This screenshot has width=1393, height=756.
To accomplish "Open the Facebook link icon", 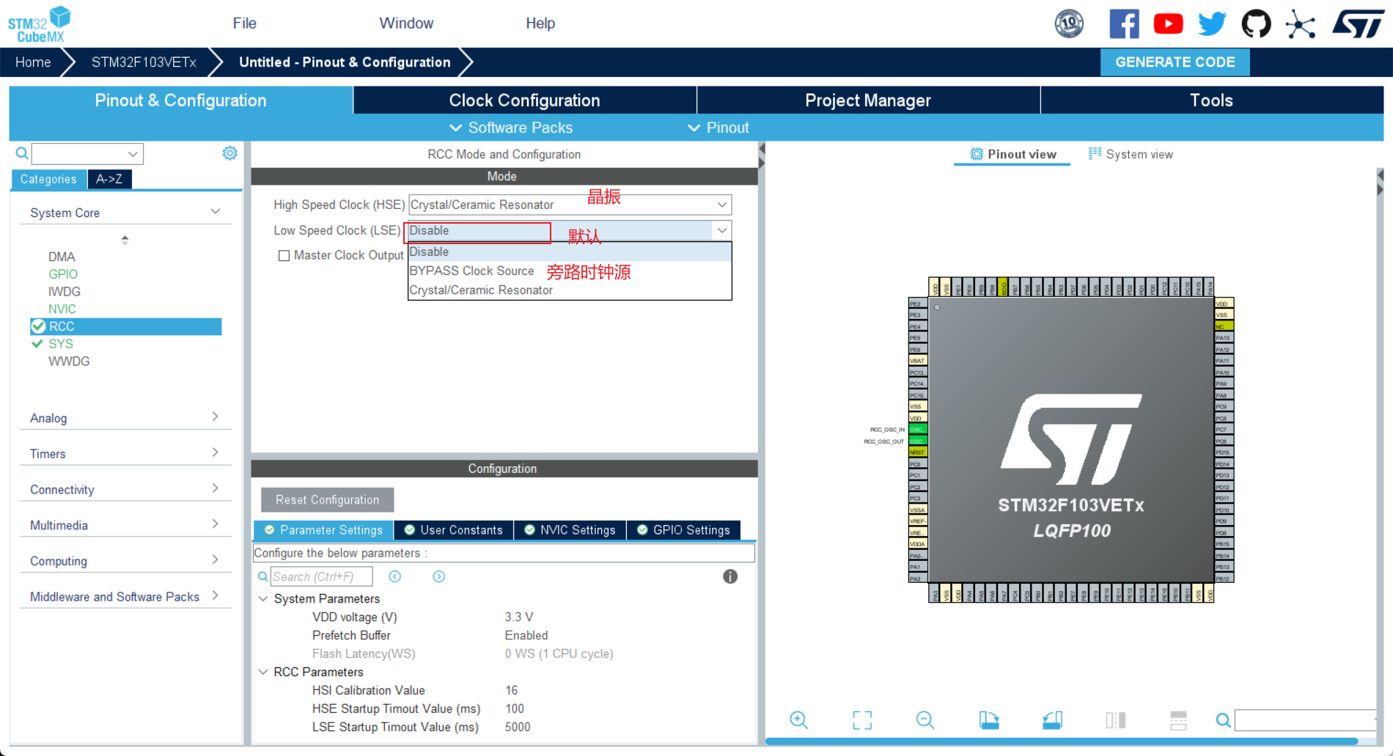I will (x=1124, y=23).
